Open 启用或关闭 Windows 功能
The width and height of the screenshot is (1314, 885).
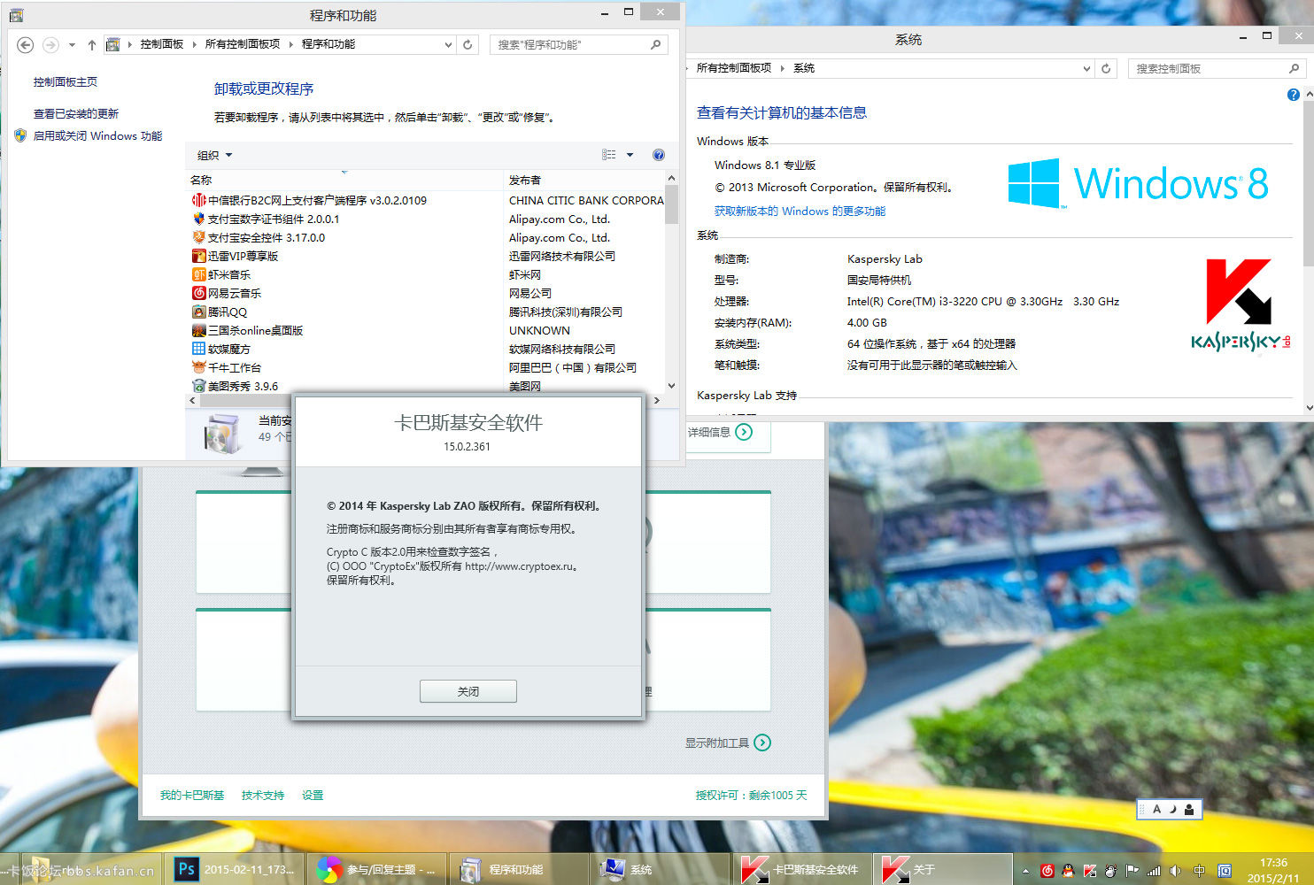[x=97, y=136]
